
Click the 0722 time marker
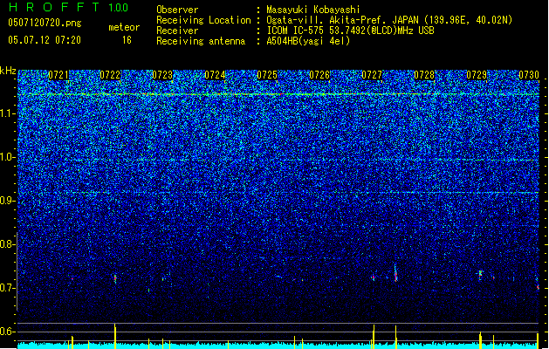tap(110, 75)
